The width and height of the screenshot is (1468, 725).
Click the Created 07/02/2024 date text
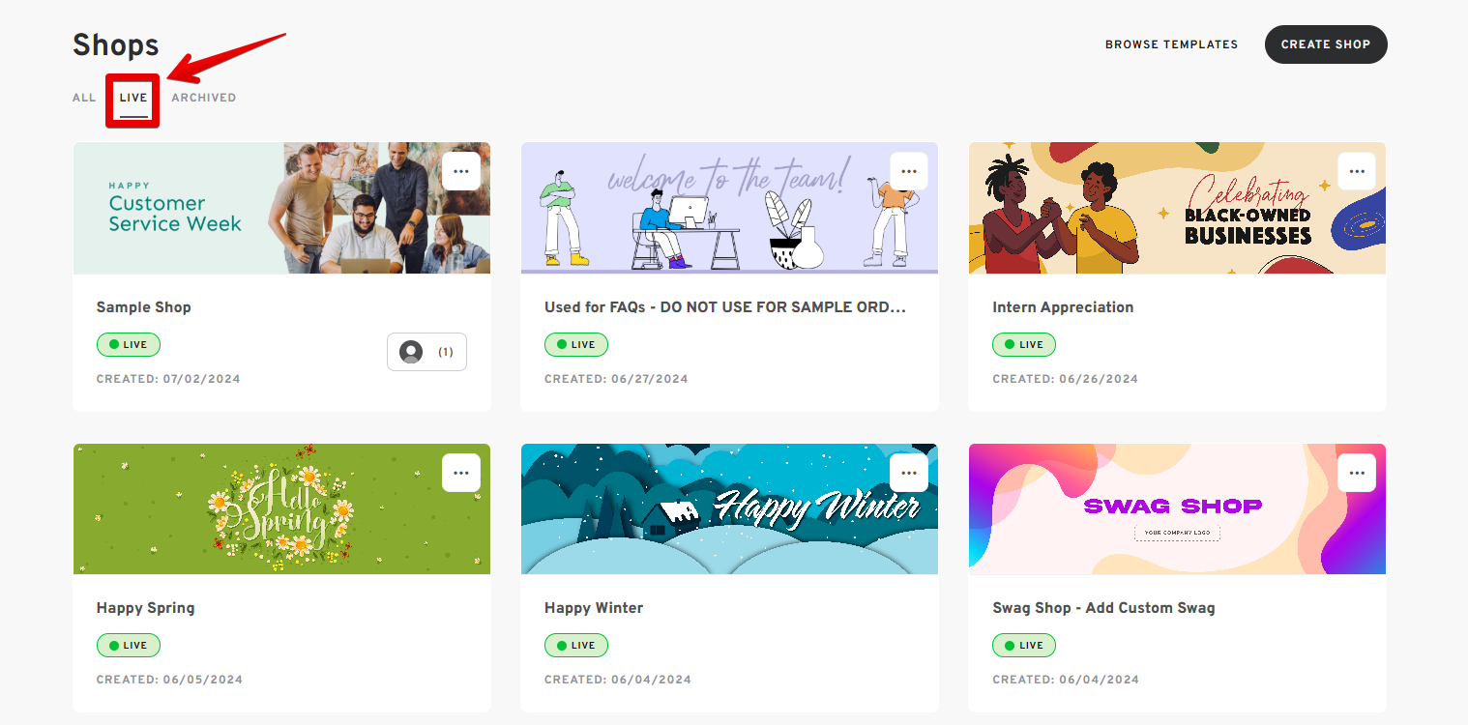click(168, 379)
